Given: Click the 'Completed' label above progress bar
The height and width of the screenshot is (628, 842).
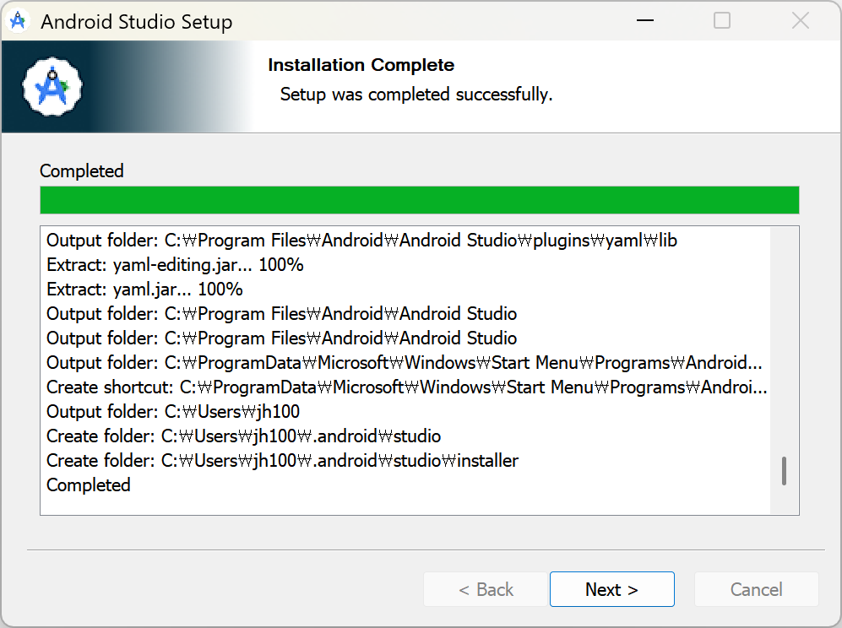Looking at the screenshot, I should tap(82, 171).
